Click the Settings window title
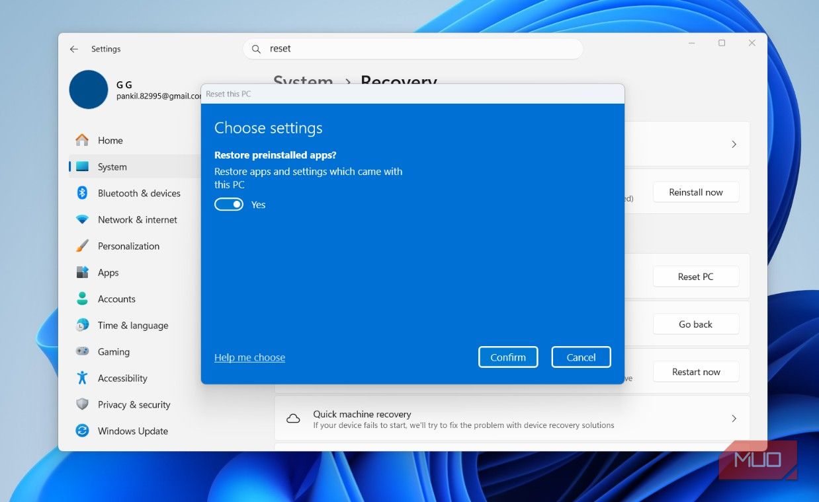819x502 pixels. pos(106,49)
